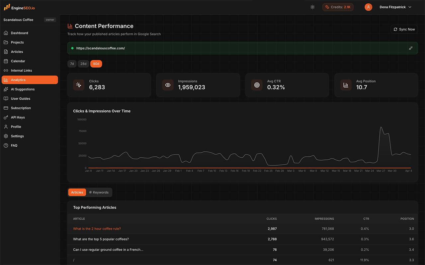Image resolution: width=425 pixels, height=265 pixels.
Task: Open the API Keys key icon
Action: 6,117
